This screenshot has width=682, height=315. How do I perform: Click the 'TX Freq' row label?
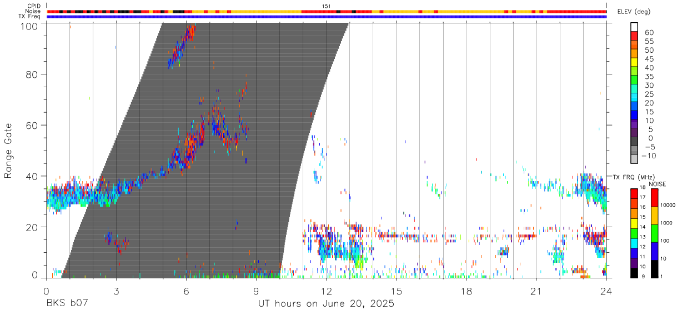click(31, 16)
